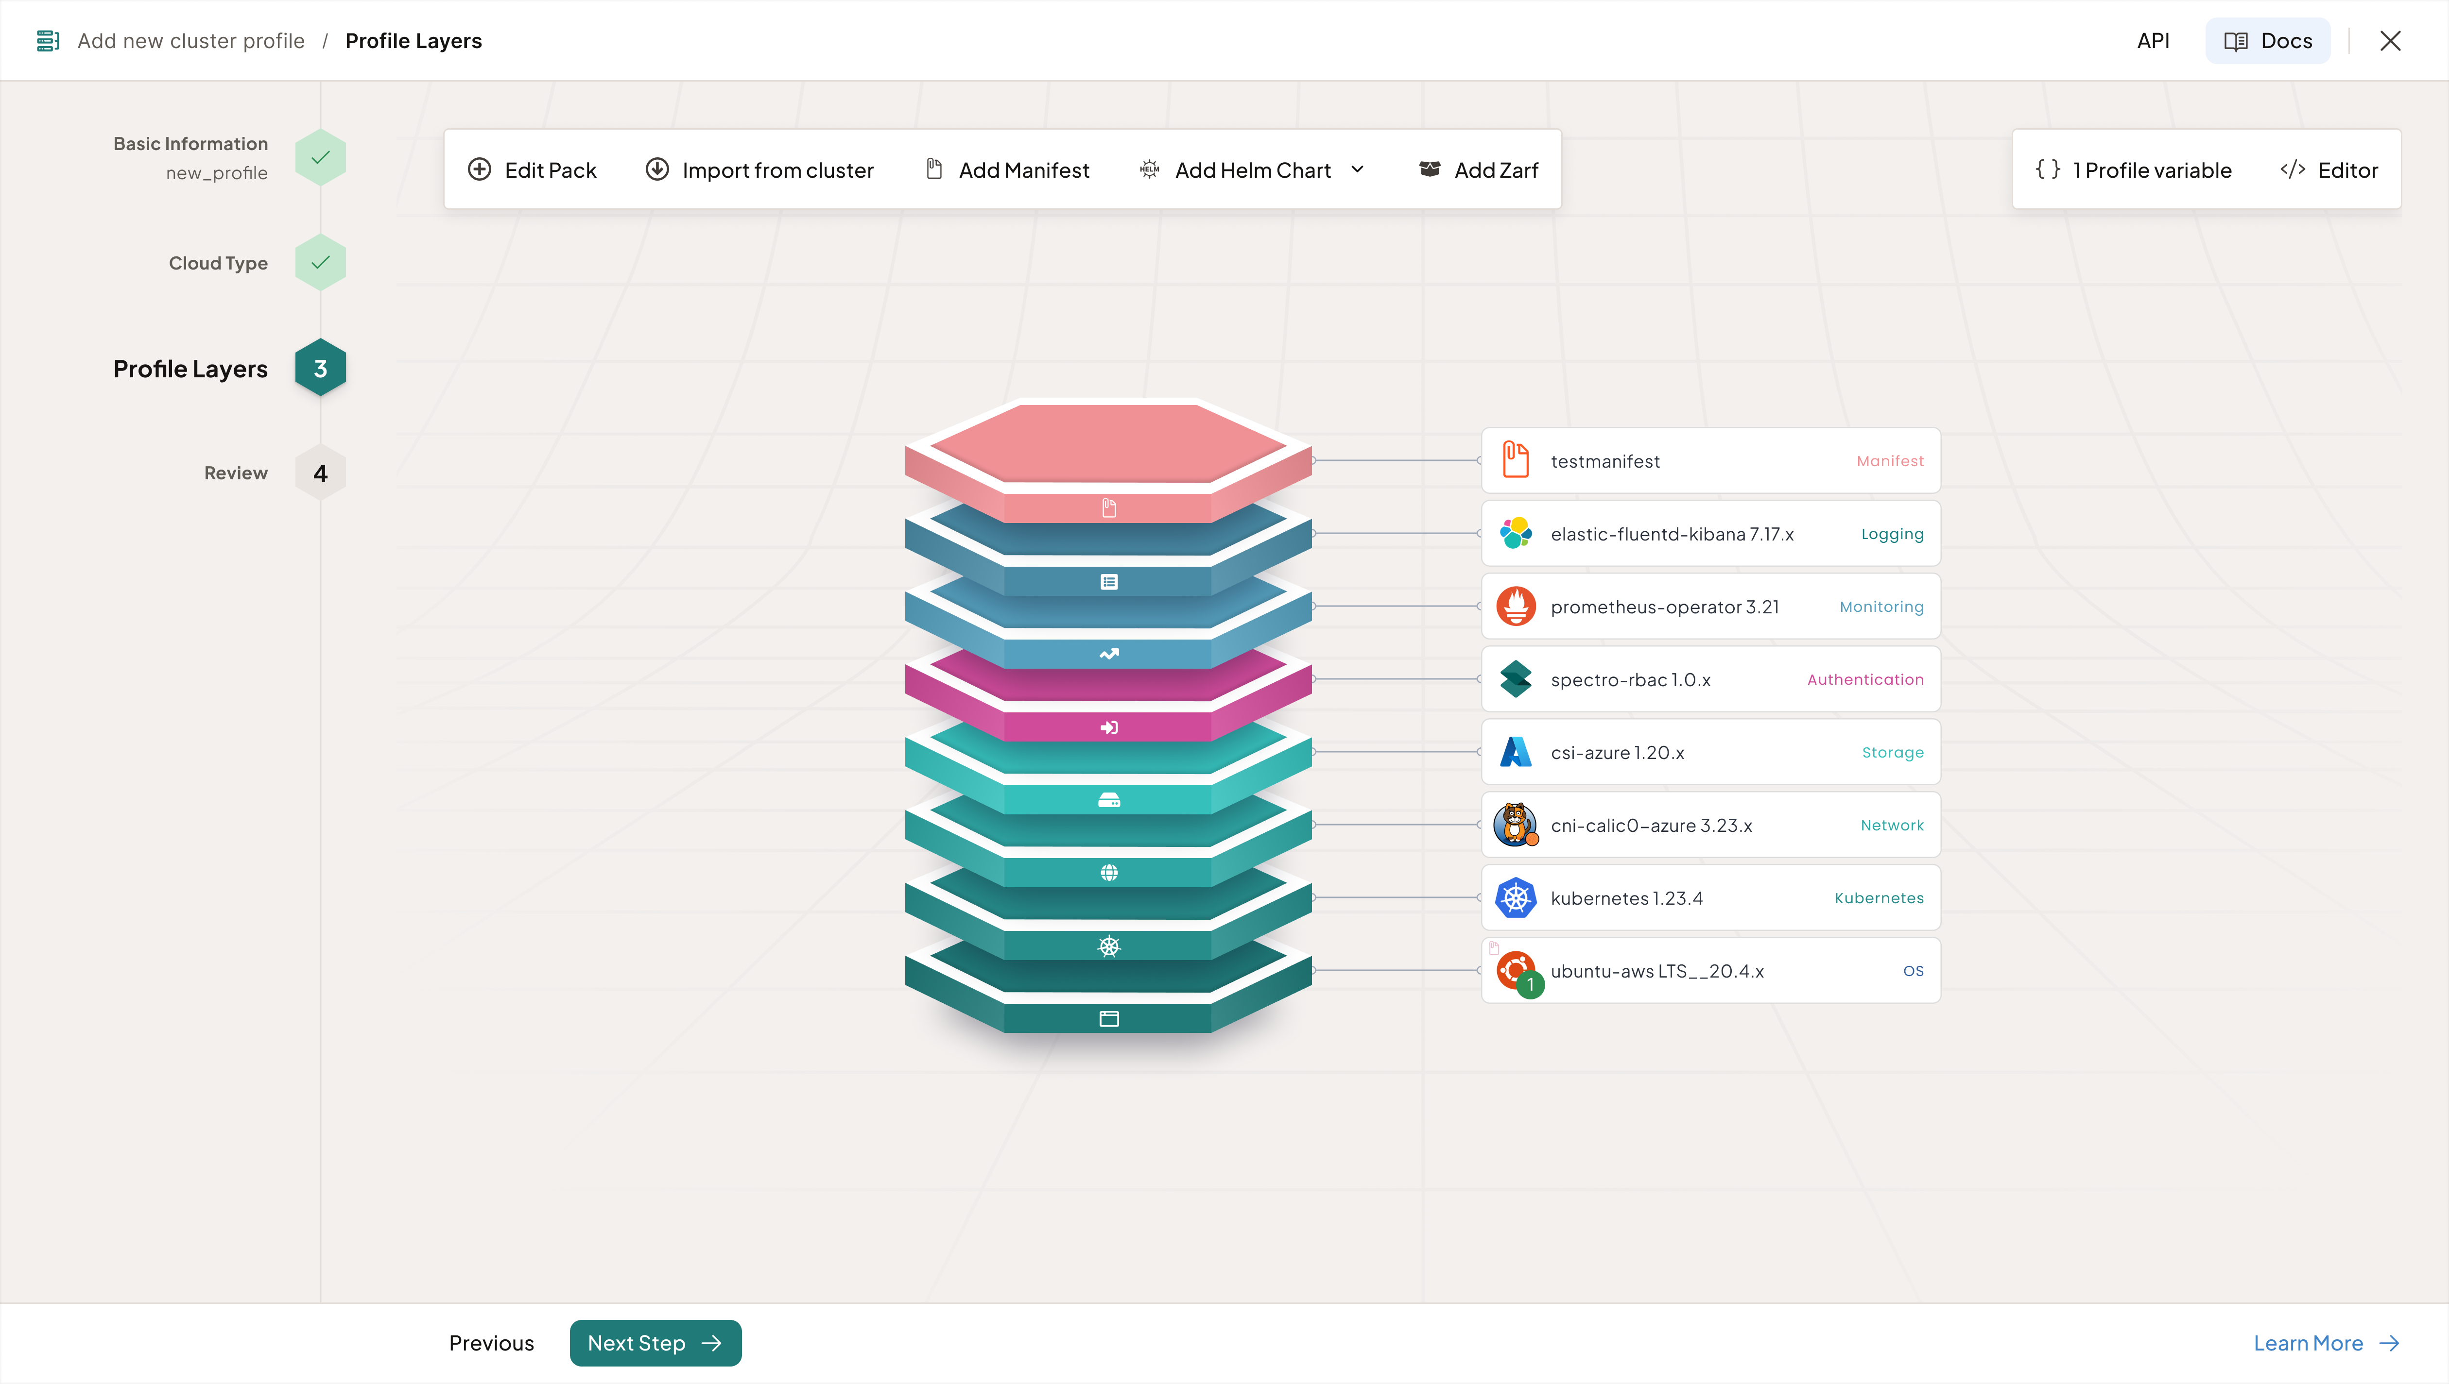The width and height of the screenshot is (2449, 1384).
Task: Click the Prometheus flame icon
Action: pyautogui.click(x=1515, y=607)
